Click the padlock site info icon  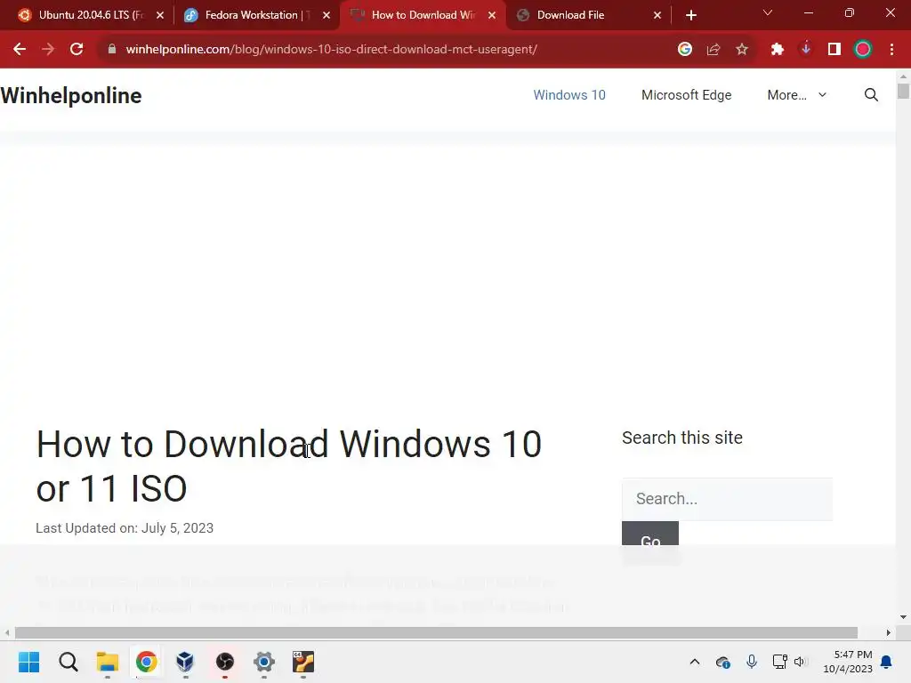[x=112, y=50]
